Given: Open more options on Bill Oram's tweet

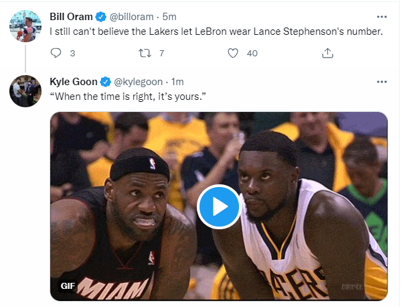Looking at the screenshot, I should (x=382, y=17).
